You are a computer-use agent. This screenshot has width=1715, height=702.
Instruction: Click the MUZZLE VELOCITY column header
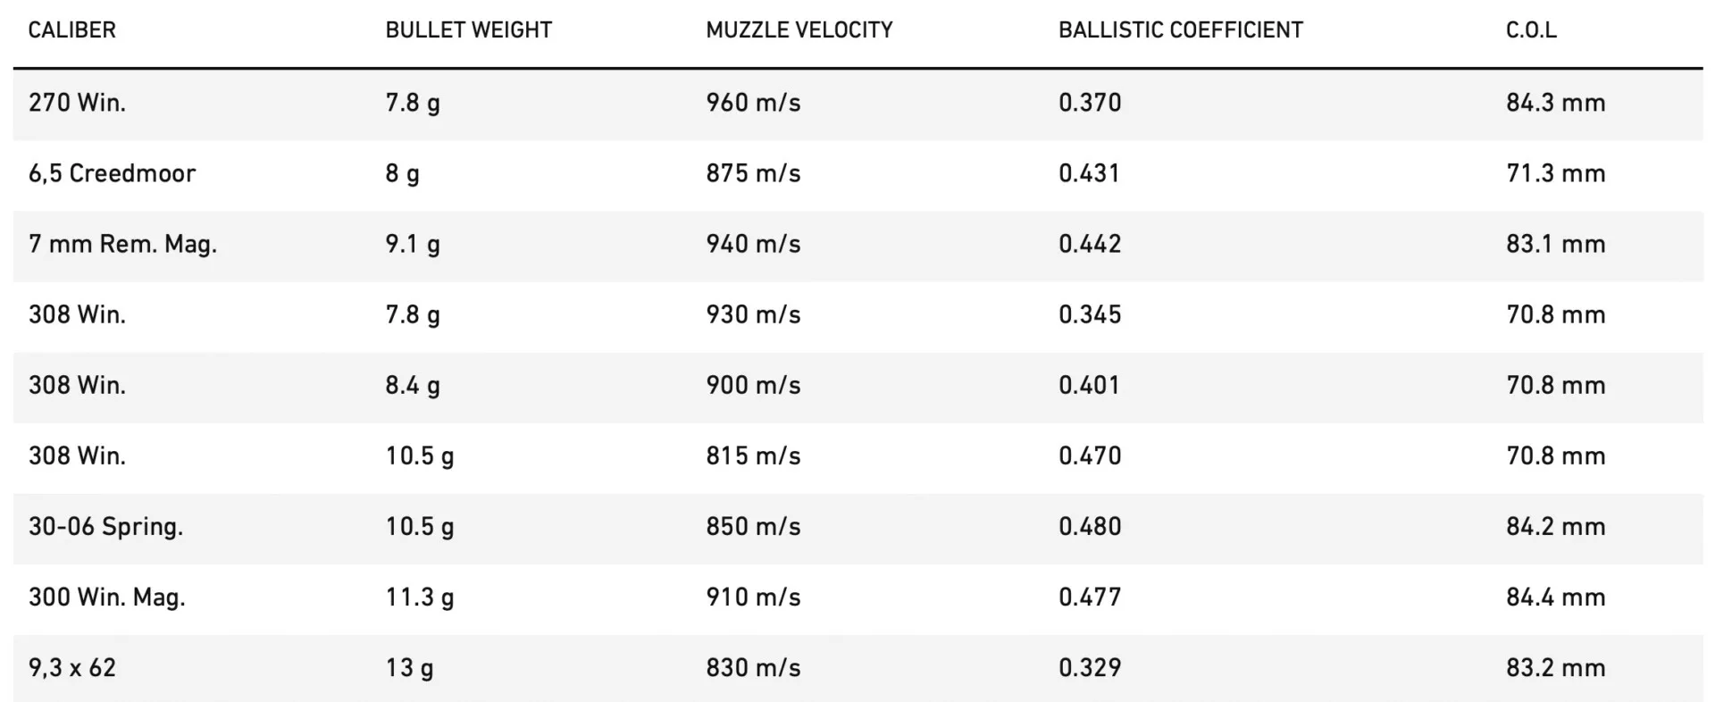(x=799, y=30)
